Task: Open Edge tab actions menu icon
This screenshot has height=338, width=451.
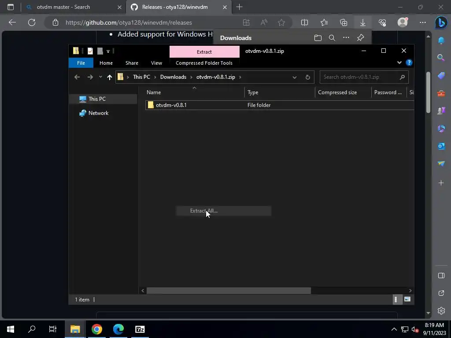Action: point(11,7)
